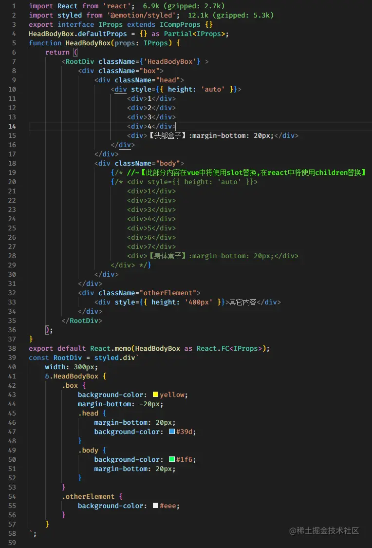Click 'defaultProps' on line 4
372x548 pixels.
(102, 34)
